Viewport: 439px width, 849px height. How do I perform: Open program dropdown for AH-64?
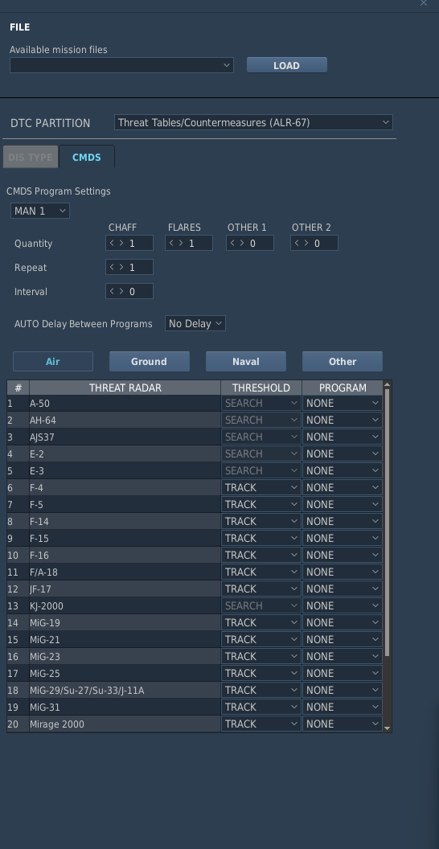point(343,420)
